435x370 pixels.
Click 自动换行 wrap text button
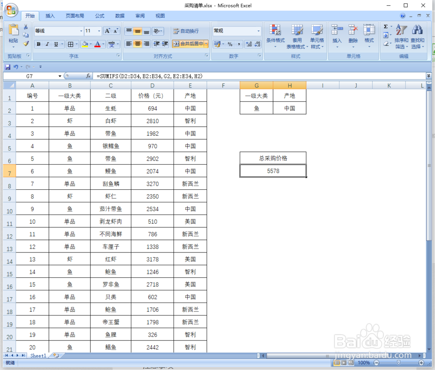pos(186,31)
